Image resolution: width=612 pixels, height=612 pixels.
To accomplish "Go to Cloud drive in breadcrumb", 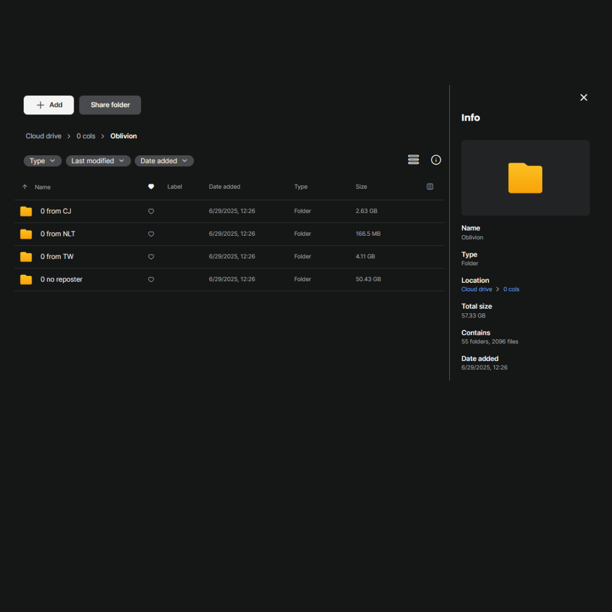I will (x=44, y=136).
